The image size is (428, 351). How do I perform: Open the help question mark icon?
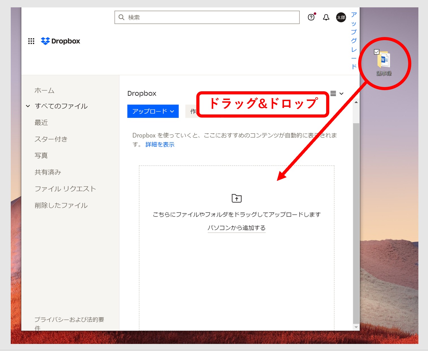coord(311,17)
